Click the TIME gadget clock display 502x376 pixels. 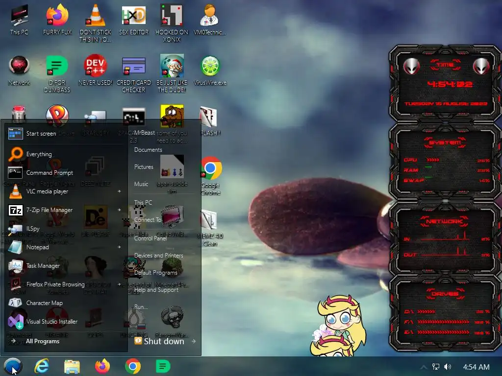click(449, 84)
